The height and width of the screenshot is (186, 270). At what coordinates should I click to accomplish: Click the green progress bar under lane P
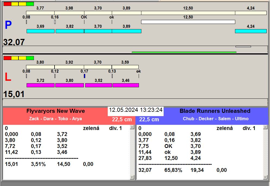184,52
